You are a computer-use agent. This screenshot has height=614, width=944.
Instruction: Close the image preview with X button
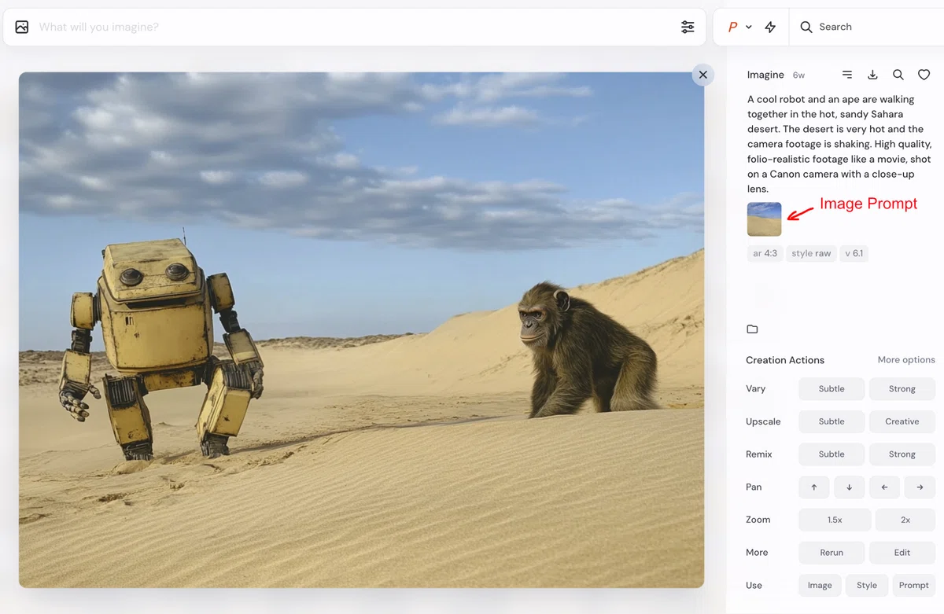(703, 75)
